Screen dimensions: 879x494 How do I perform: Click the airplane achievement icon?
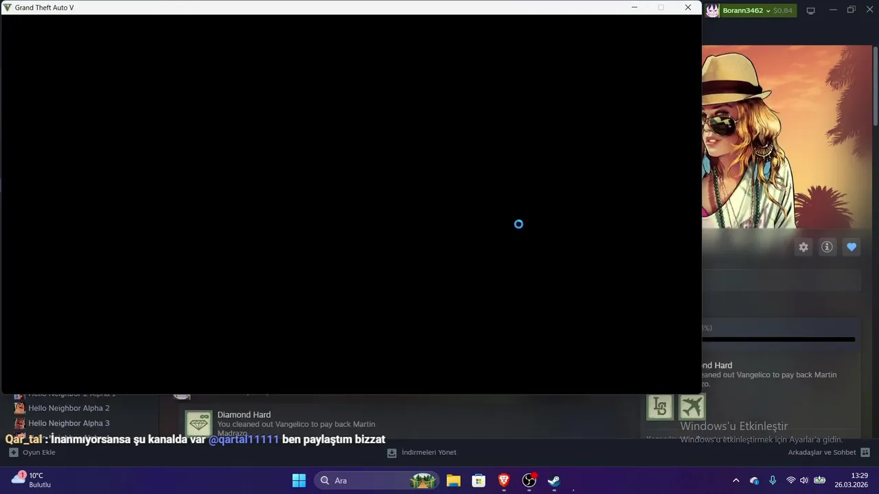692,407
